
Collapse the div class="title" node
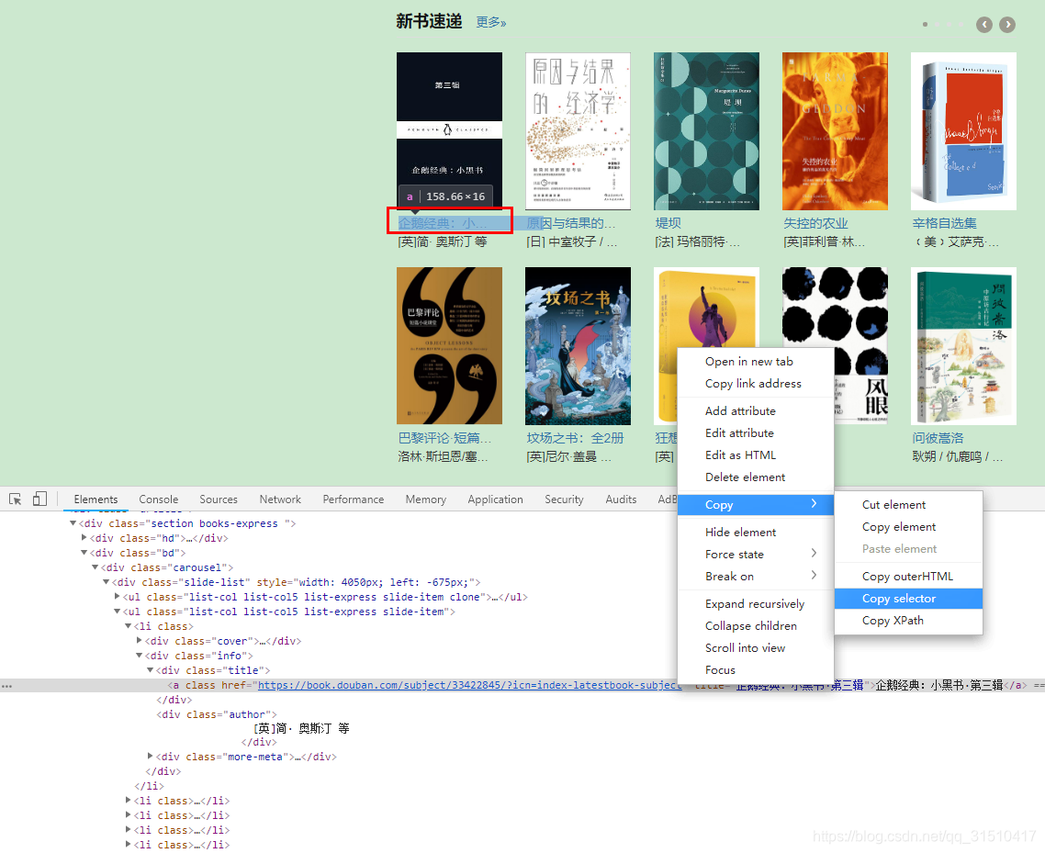click(150, 669)
